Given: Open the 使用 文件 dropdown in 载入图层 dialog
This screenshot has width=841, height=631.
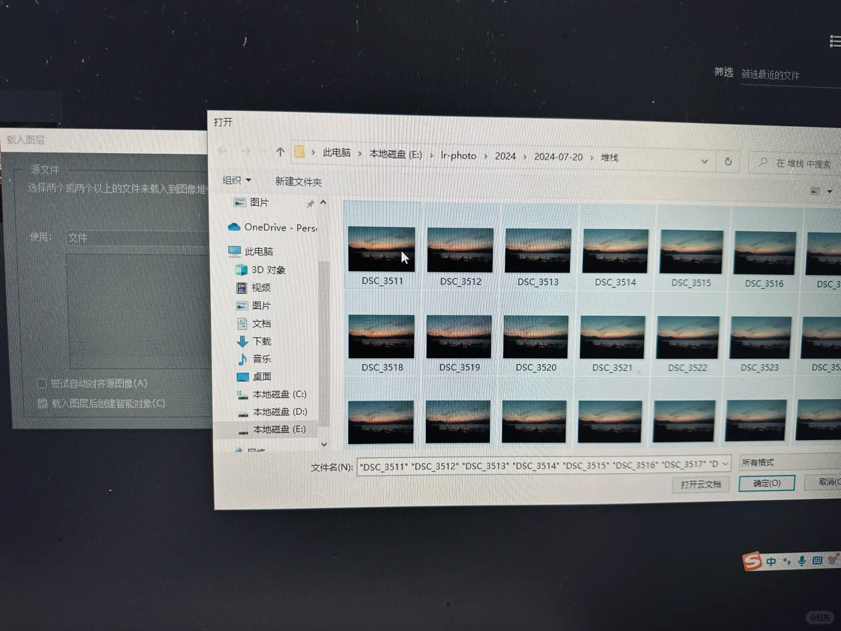Looking at the screenshot, I should point(137,238).
